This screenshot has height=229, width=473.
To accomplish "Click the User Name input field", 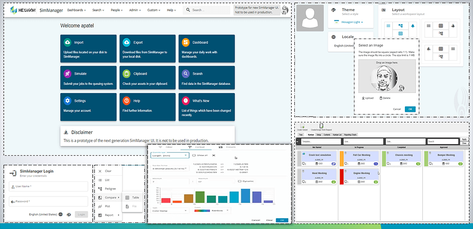I will pos(48,187).
